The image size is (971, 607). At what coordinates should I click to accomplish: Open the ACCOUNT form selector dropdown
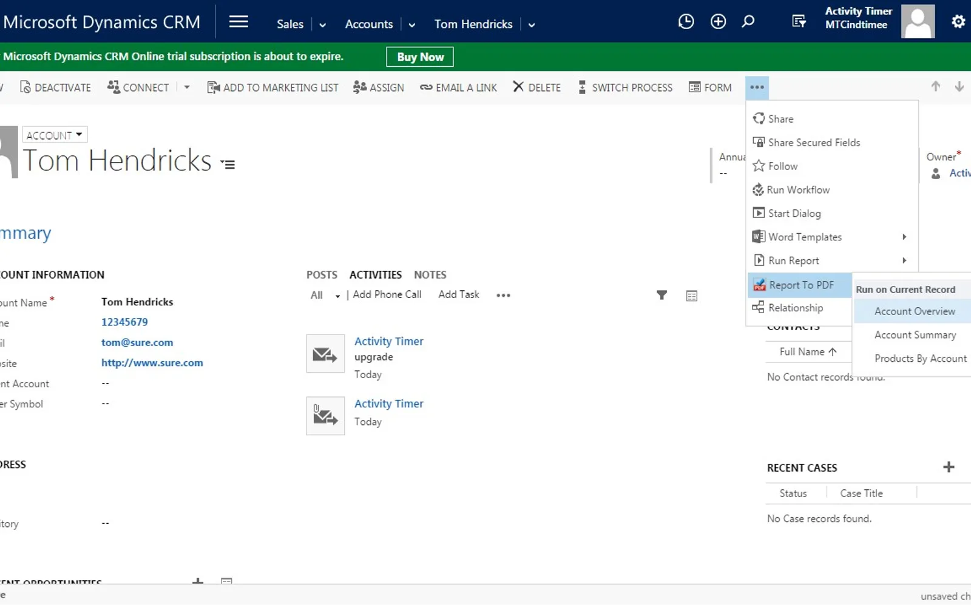[55, 135]
